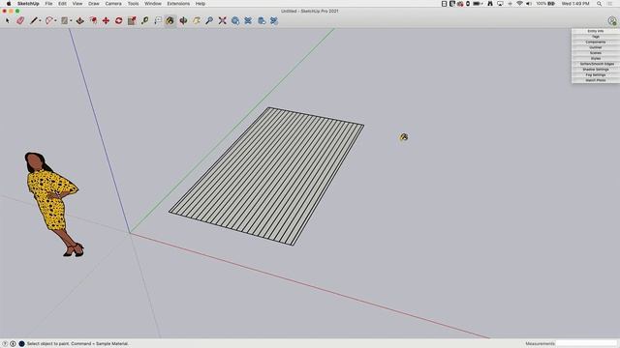This screenshot has height=348, width=620.
Task: Expand the Scenes tray panel
Action: pyautogui.click(x=596, y=53)
